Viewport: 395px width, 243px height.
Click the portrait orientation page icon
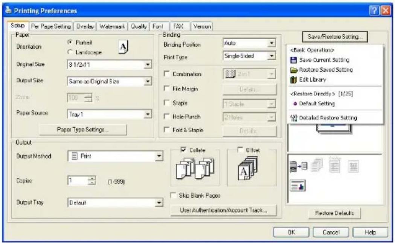[x=123, y=47]
